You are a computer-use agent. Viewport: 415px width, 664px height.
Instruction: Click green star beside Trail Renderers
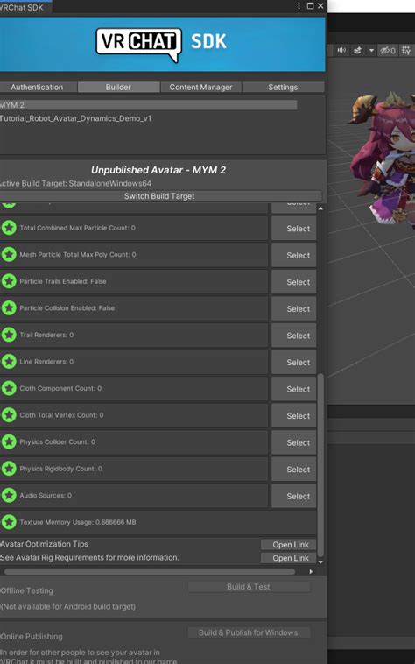[x=9, y=335]
